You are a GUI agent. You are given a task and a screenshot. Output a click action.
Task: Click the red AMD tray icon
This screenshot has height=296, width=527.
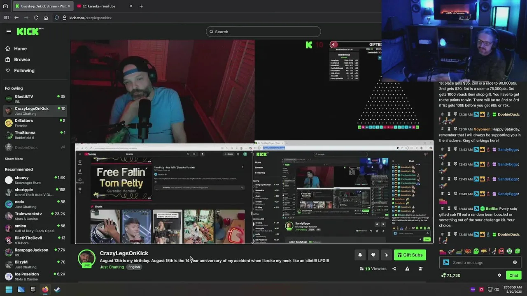[481, 289]
